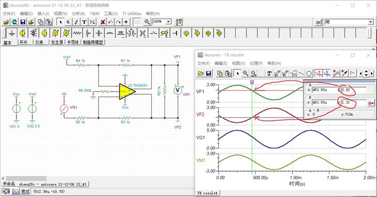Select the voltmeter component icon
The image size is (377, 197).
pos(55,33)
